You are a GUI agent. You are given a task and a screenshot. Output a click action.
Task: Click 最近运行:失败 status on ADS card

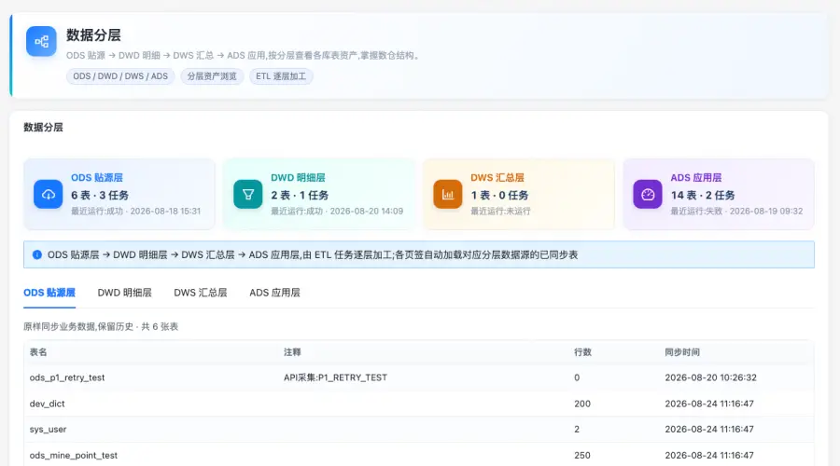pos(696,212)
